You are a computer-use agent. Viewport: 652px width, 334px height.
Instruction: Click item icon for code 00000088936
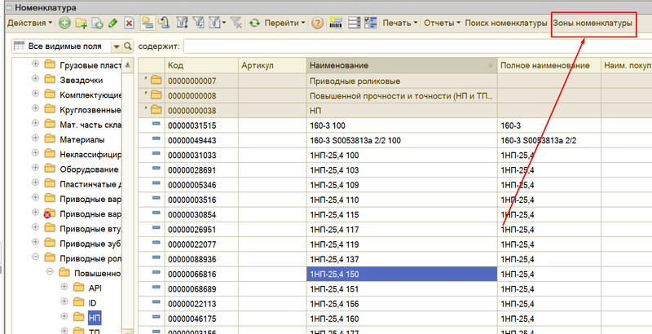point(156,257)
